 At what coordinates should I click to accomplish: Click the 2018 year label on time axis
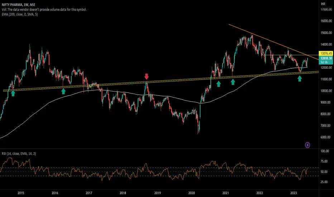click(x=123, y=193)
